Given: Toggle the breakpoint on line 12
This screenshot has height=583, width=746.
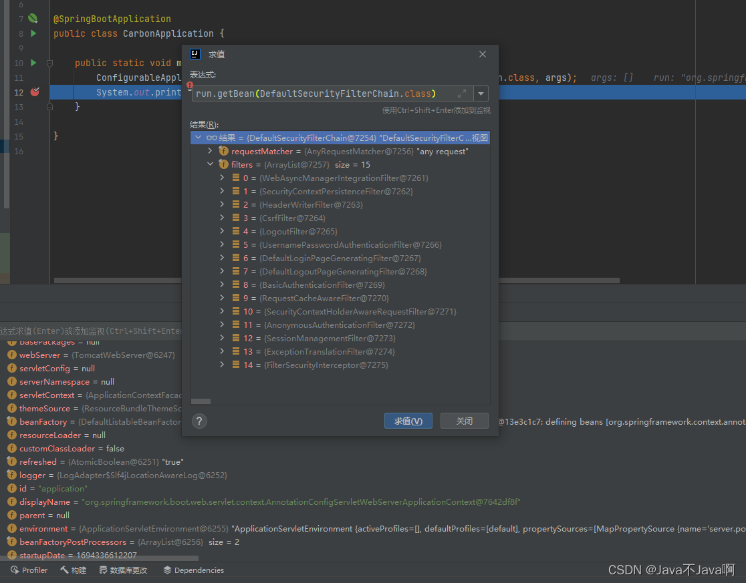Looking at the screenshot, I should 35,92.
